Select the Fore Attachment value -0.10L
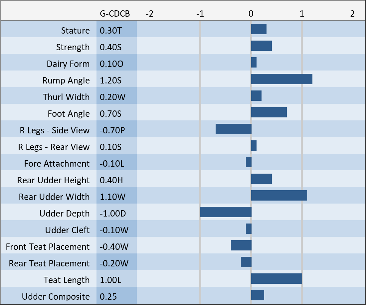The image size is (366, 305). (x=112, y=164)
